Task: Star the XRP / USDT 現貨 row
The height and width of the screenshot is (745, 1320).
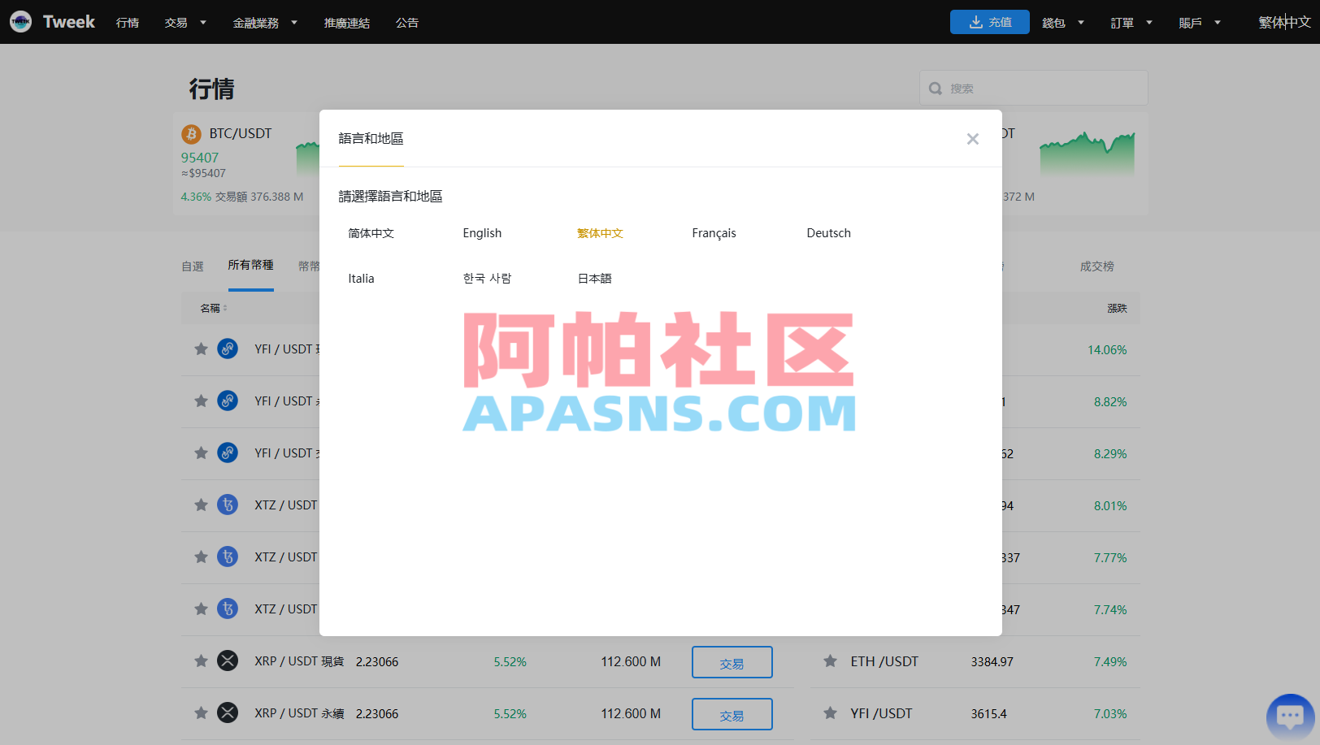Action: 201,661
